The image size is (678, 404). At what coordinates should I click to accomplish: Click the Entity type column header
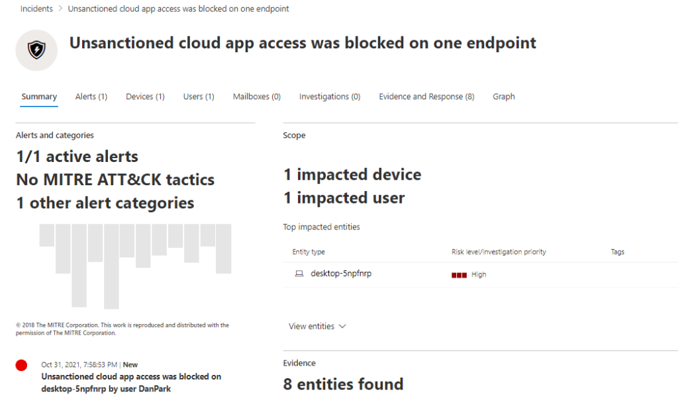point(309,252)
